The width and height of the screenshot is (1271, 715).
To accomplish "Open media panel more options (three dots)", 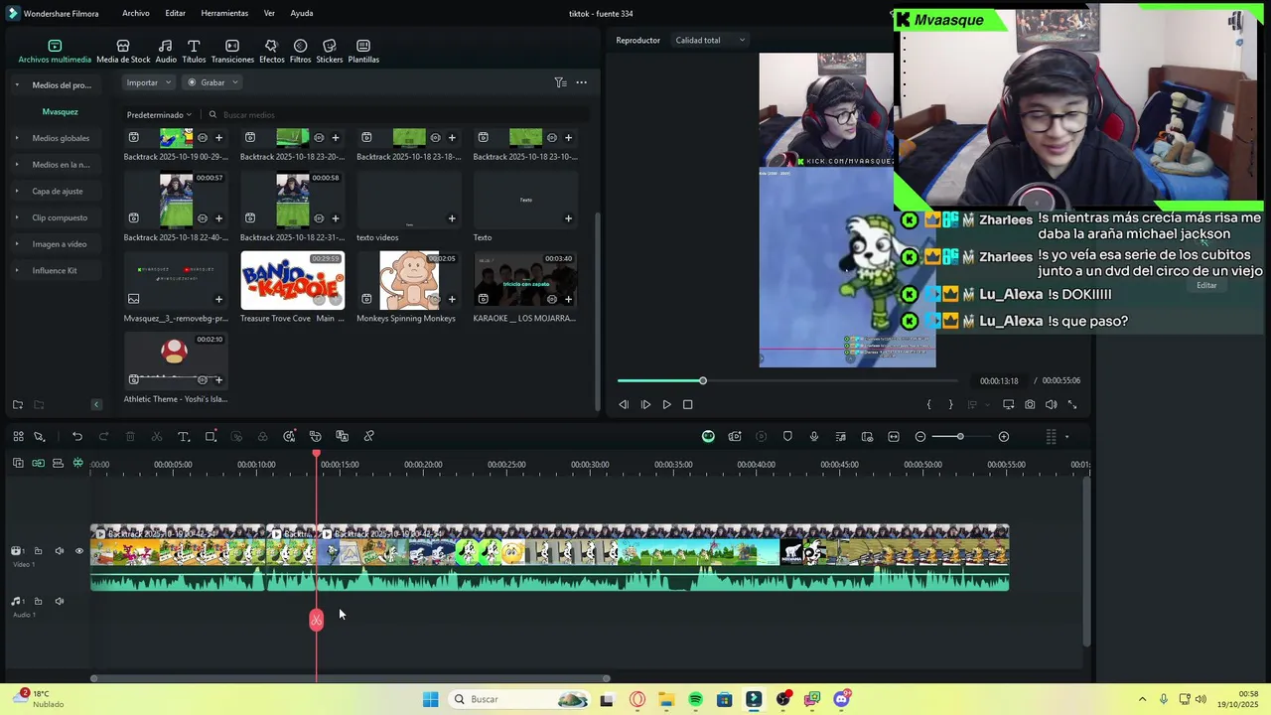I will pyautogui.click(x=582, y=82).
